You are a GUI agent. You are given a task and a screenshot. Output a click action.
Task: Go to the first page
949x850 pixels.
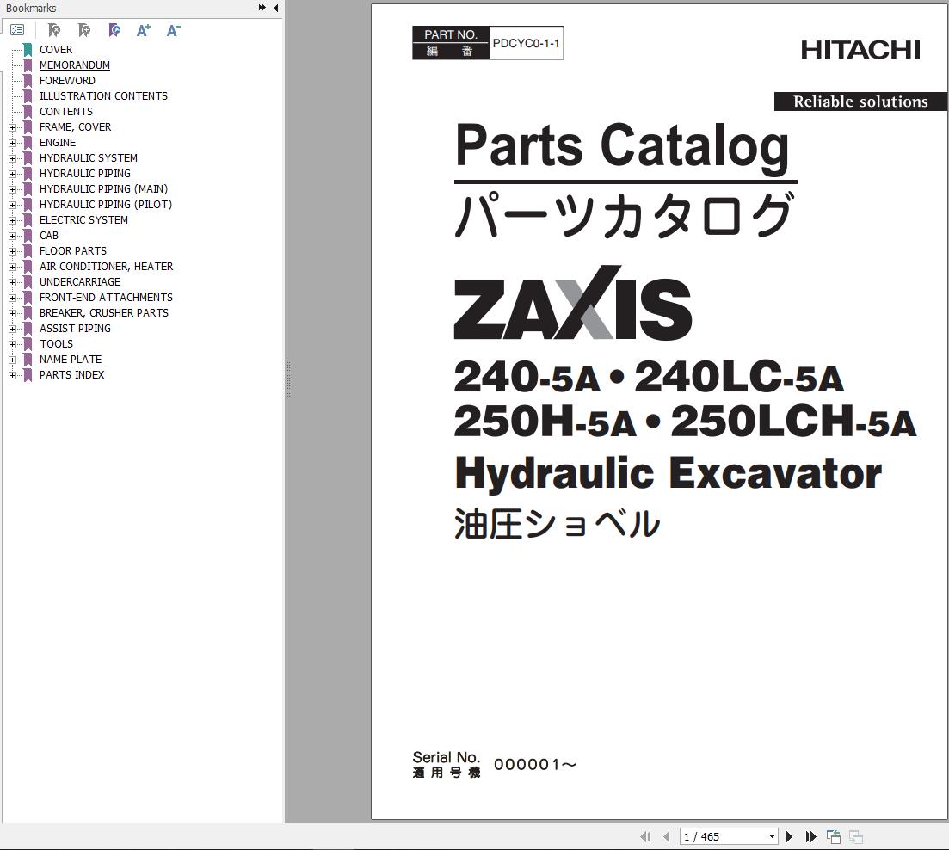click(x=646, y=837)
